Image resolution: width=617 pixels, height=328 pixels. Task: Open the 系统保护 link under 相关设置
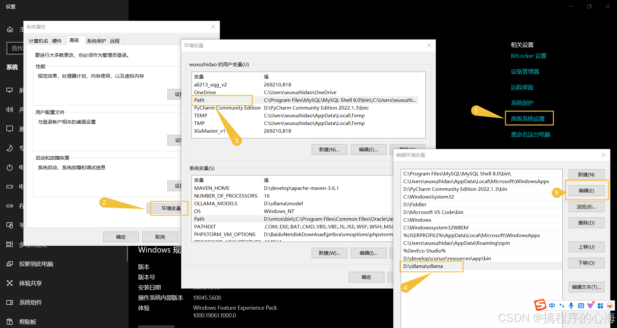(x=522, y=103)
